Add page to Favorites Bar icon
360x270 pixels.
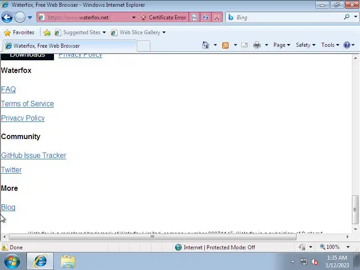47,32
